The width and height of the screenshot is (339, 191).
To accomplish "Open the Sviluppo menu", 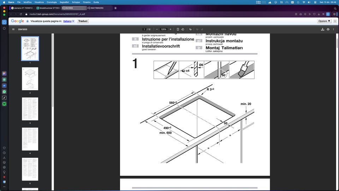I will click(76, 2).
